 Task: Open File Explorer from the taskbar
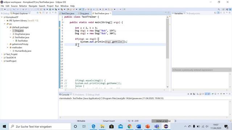pos(102,126)
